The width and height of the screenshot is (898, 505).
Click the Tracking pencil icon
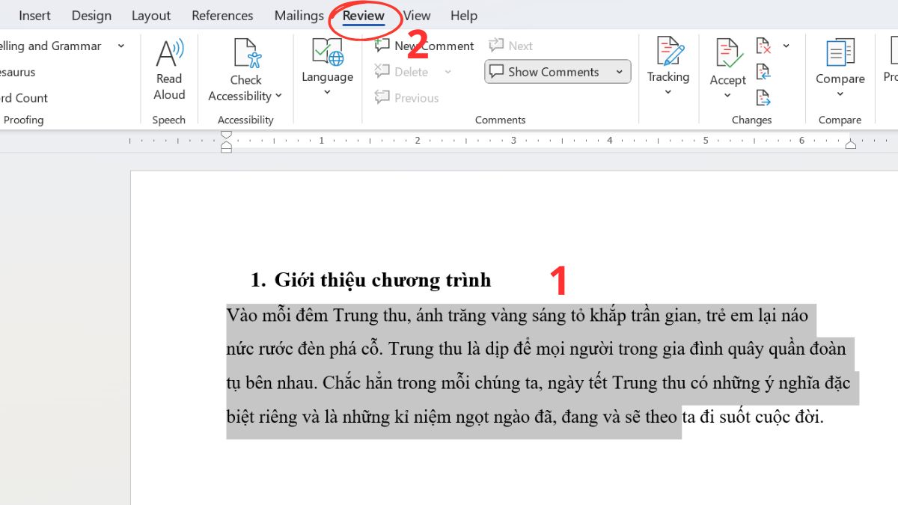[x=668, y=52]
